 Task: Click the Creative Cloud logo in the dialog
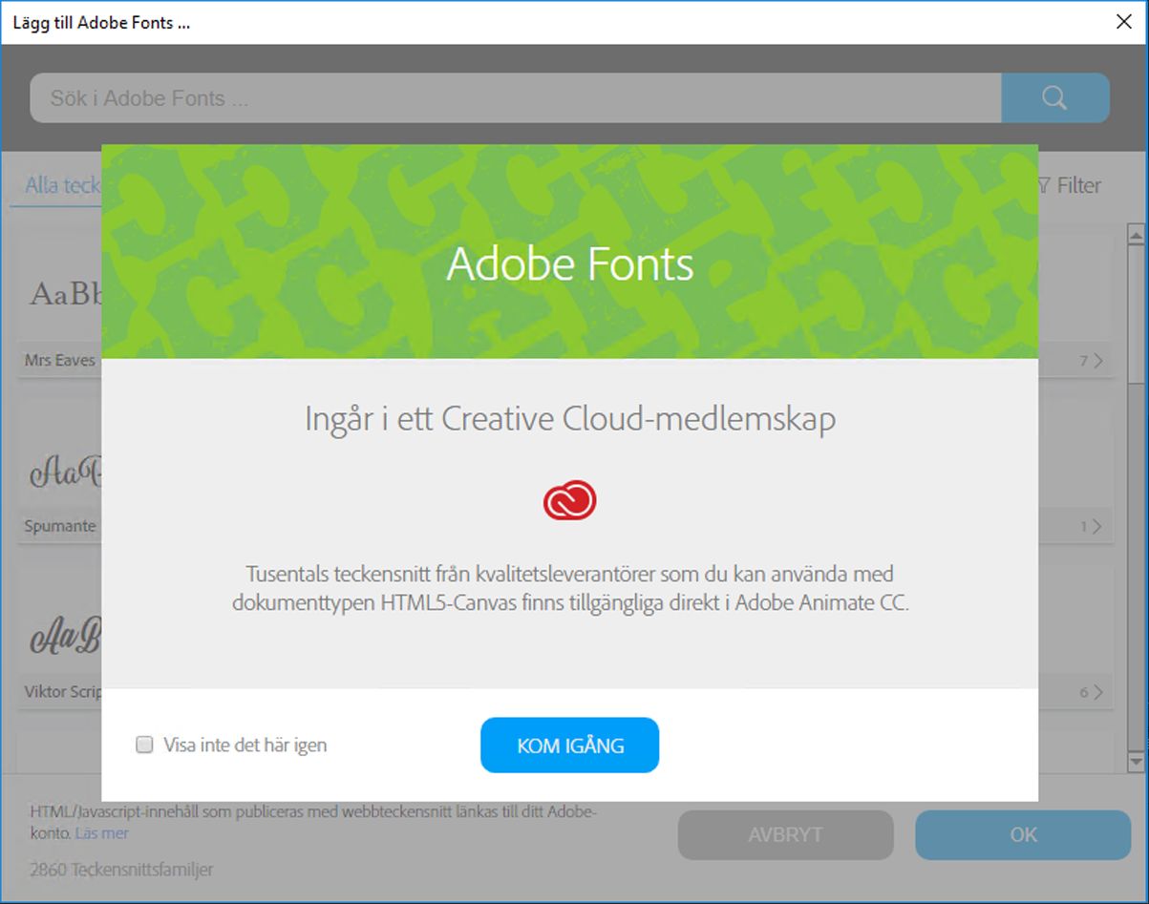point(569,498)
